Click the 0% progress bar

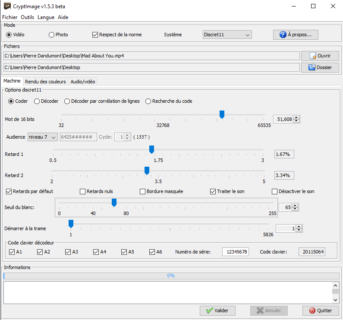click(171, 276)
